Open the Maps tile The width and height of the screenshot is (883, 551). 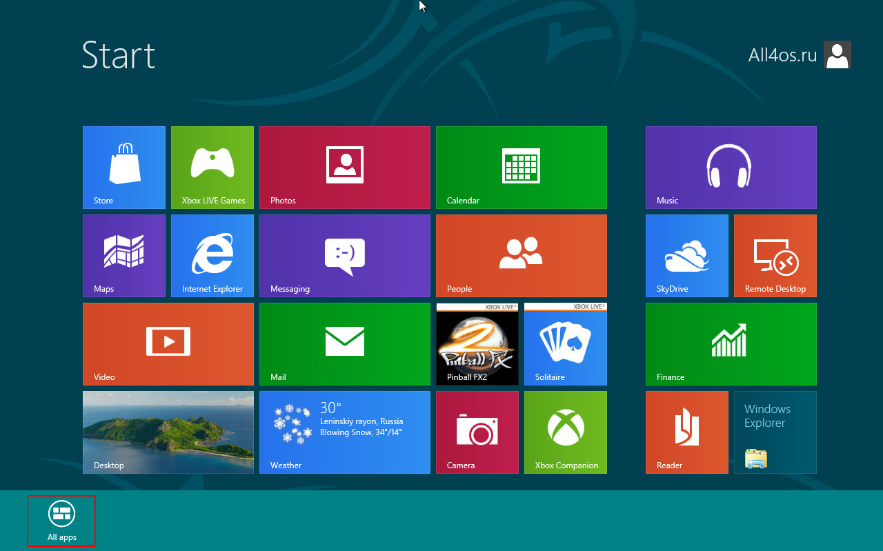pos(124,256)
